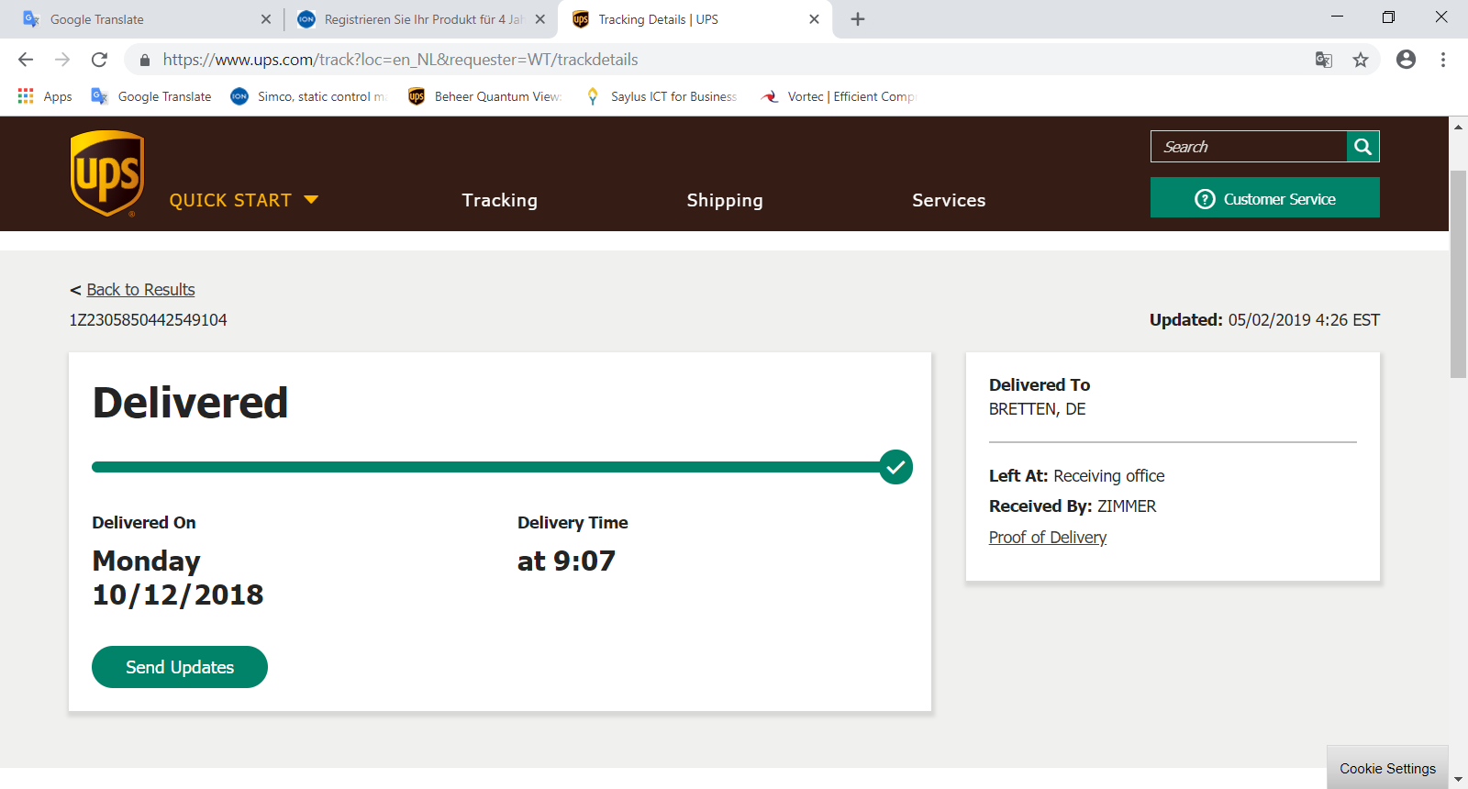Viewport: 1468px width, 789px height.
Task: Click the BRETTEN, DE destination text
Action: tap(1038, 409)
